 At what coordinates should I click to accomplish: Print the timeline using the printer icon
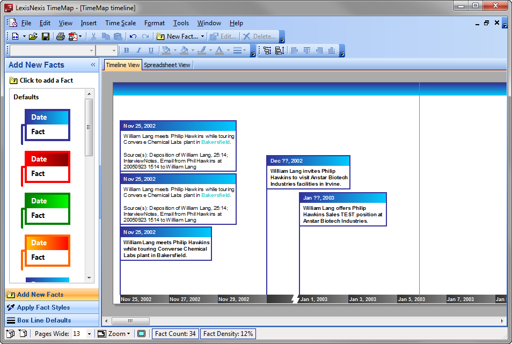click(61, 36)
